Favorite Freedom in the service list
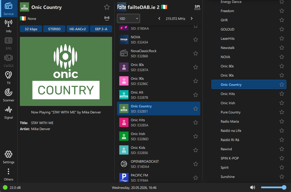The height and width of the screenshot is (192, 291). tap(282, 11)
